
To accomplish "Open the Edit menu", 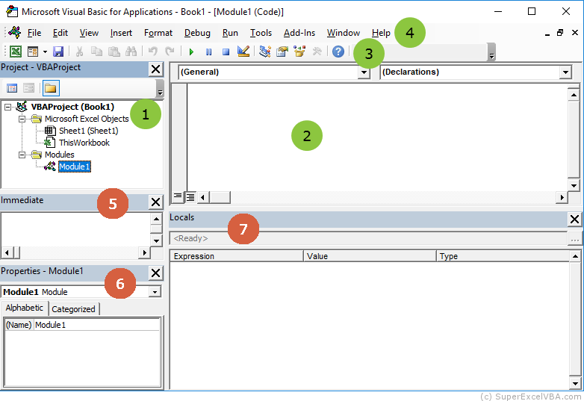I will (60, 33).
